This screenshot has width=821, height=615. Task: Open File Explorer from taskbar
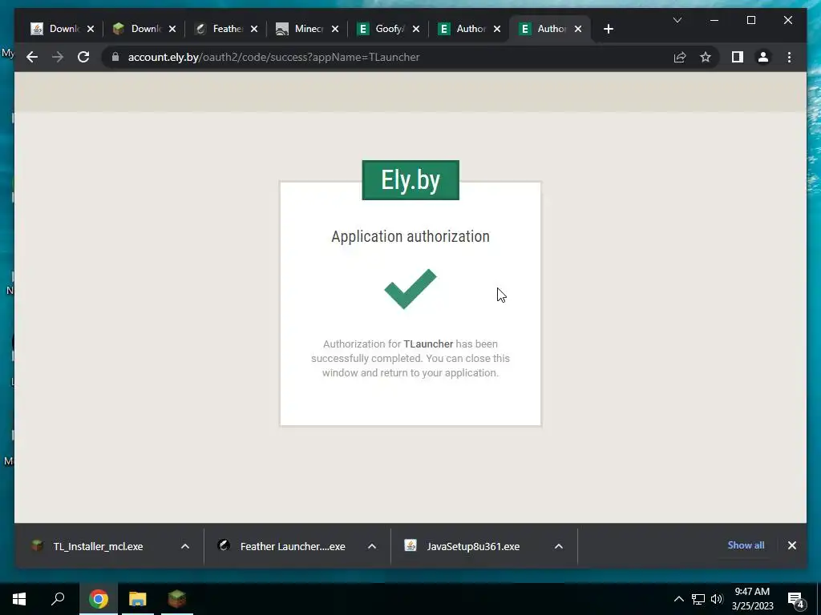coord(138,599)
